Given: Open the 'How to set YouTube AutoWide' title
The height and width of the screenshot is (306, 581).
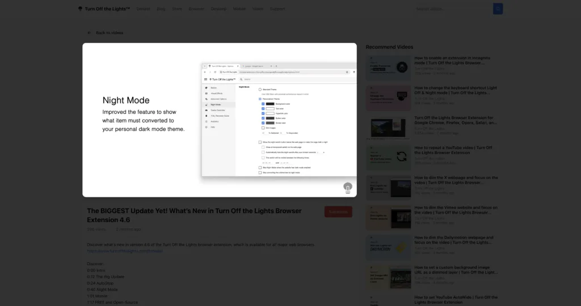Looking at the screenshot, I should (x=456, y=300).
